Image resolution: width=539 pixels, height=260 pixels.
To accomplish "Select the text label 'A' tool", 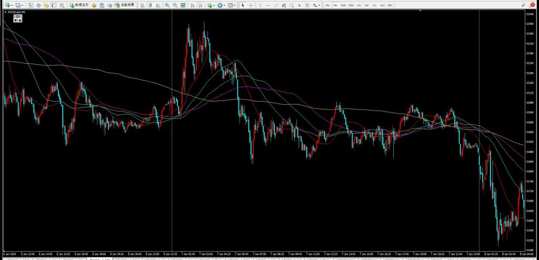I will tap(300, 5).
